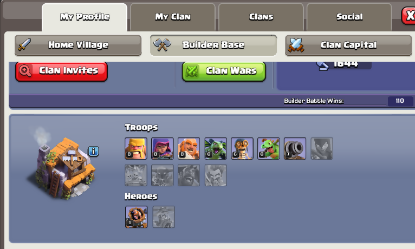Screen dimensions: 415x249
Task: Open the Social tab
Action: [x=349, y=17]
